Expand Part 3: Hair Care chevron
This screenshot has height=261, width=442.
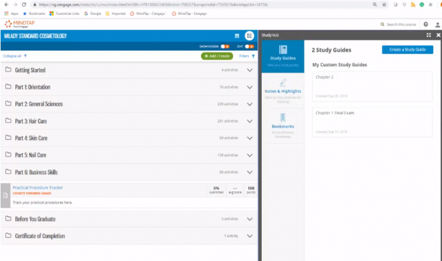(x=250, y=121)
